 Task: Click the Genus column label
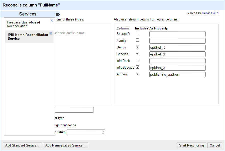(x=121, y=47)
